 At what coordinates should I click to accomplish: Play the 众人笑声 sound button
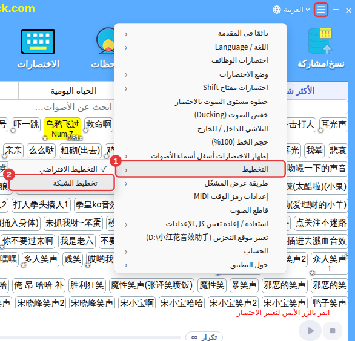[330, 264]
